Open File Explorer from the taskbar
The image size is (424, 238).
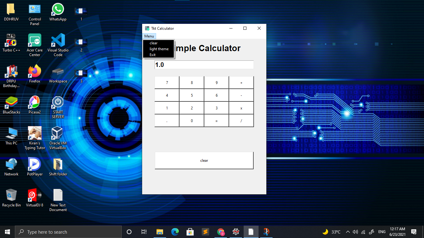coord(160,232)
